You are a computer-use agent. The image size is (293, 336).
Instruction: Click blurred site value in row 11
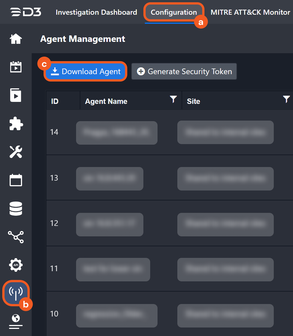pyautogui.click(x=225, y=269)
